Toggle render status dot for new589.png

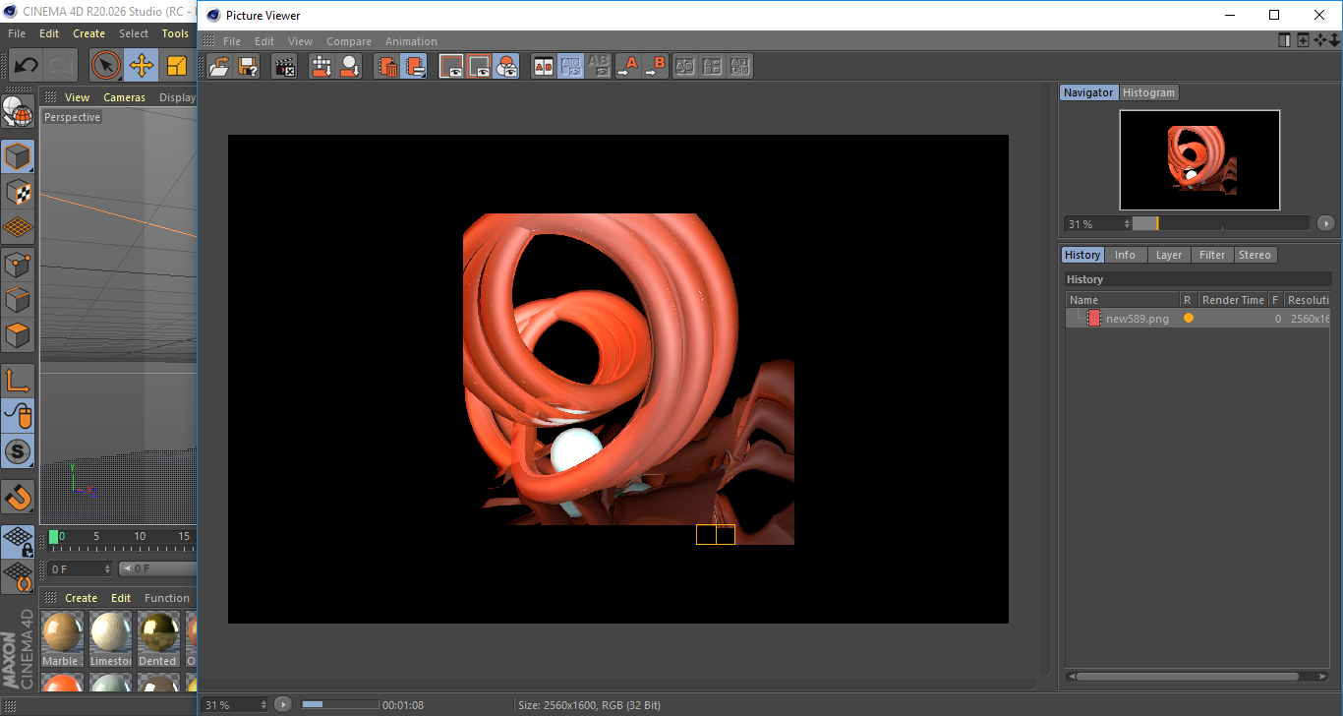pyautogui.click(x=1188, y=319)
